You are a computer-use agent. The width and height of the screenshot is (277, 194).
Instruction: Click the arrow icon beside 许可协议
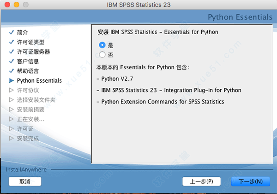coord(12,90)
